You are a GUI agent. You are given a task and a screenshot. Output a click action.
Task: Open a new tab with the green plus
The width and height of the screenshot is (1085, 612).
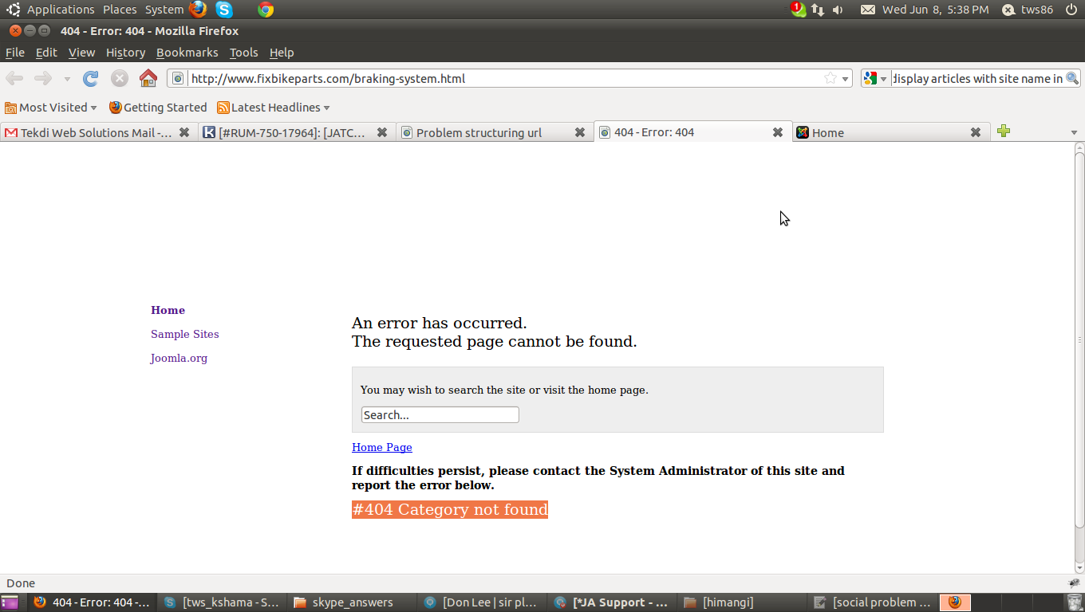1004,131
